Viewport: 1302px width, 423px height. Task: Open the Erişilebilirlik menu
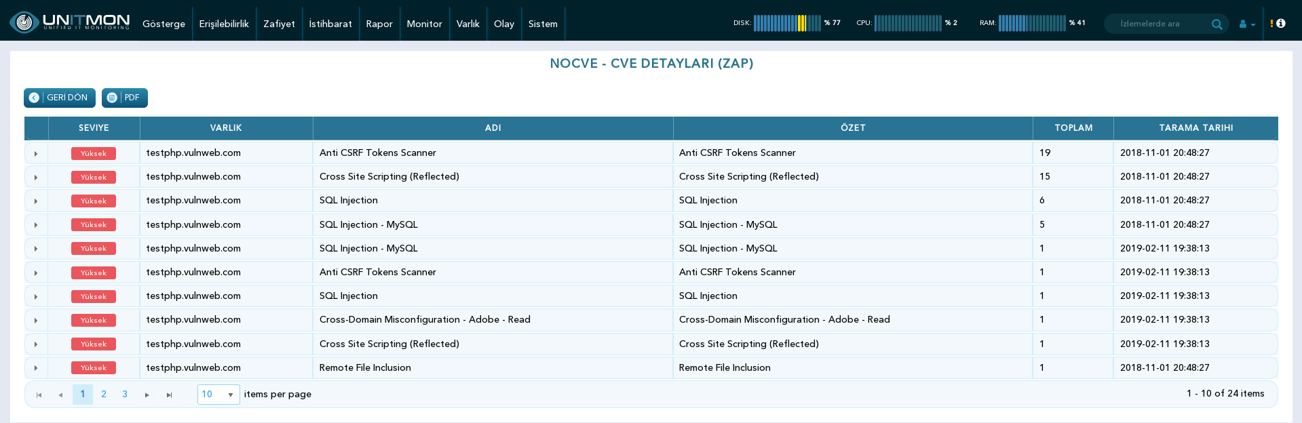coord(224,24)
